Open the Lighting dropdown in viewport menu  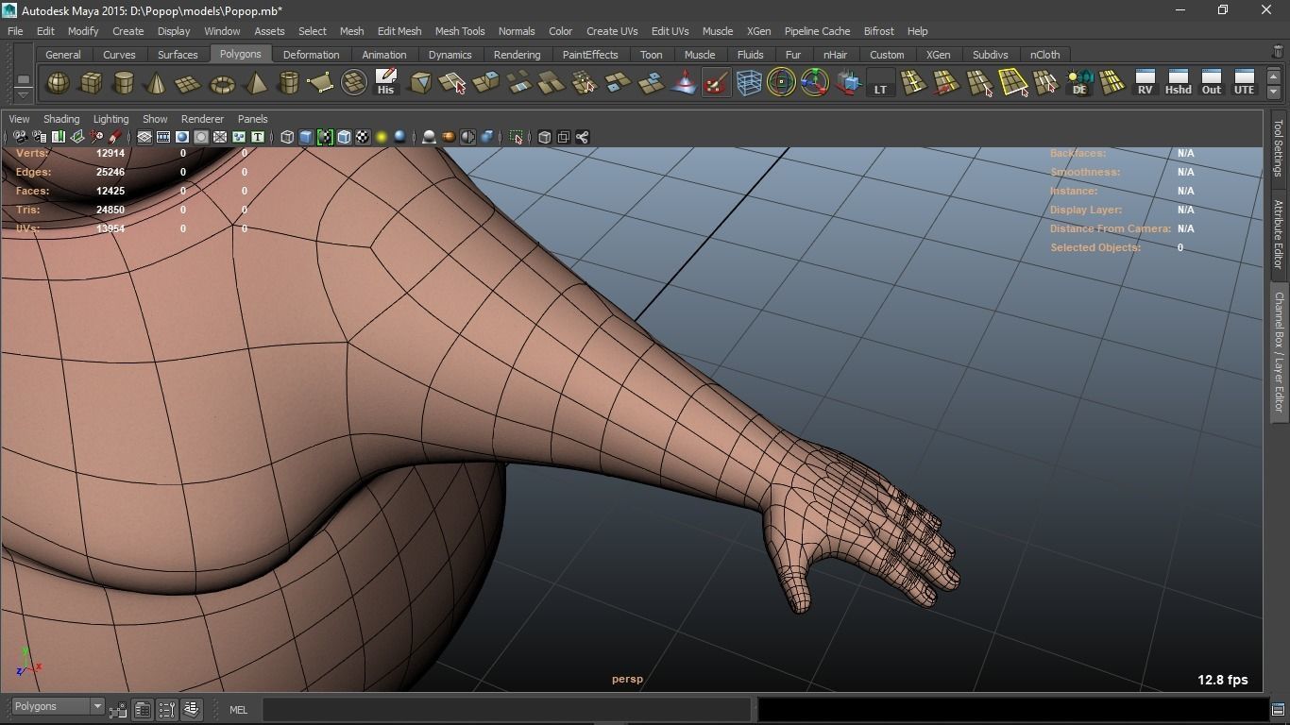tap(110, 119)
